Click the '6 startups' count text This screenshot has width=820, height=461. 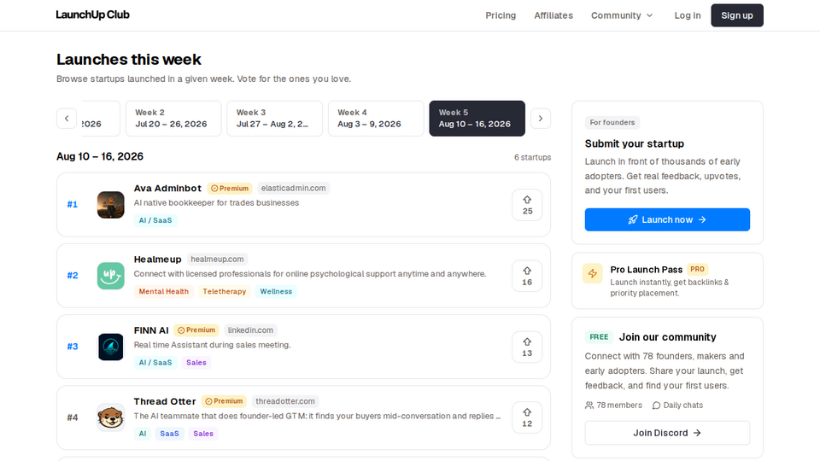pos(532,157)
